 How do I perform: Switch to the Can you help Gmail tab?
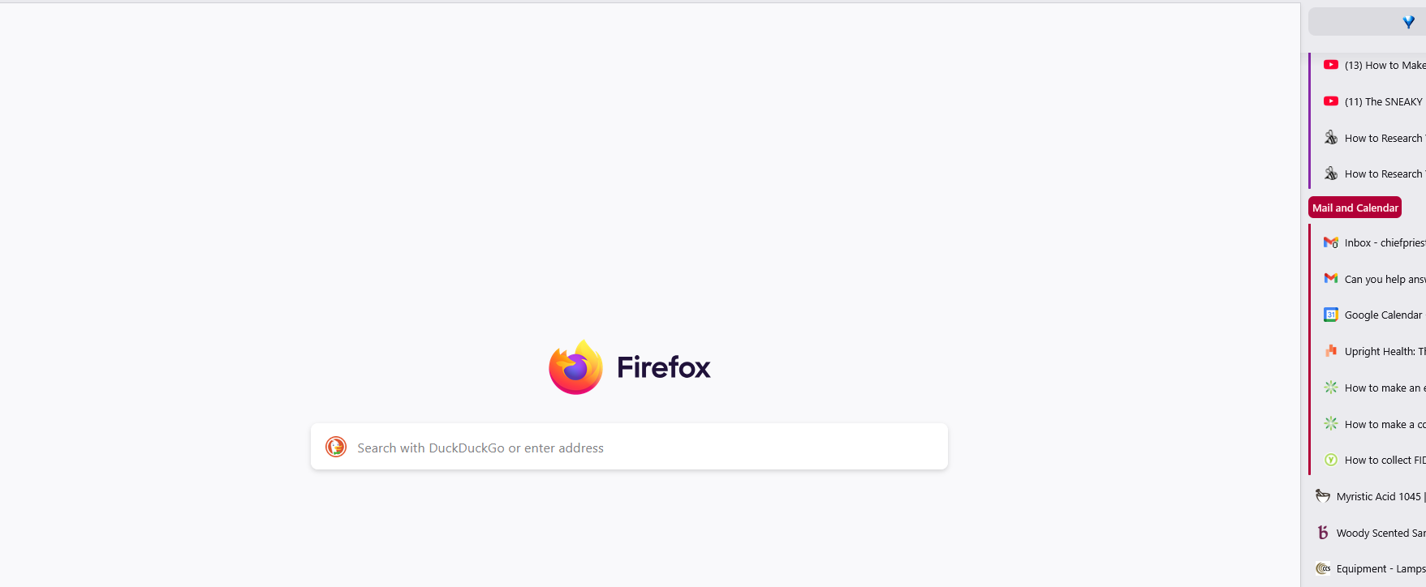1370,279
